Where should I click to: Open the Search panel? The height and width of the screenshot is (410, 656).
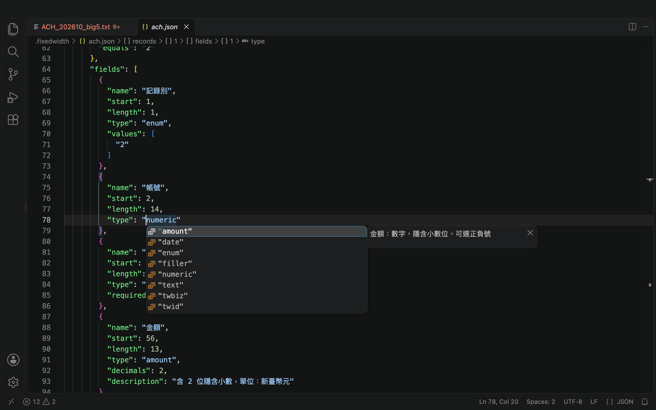click(13, 52)
